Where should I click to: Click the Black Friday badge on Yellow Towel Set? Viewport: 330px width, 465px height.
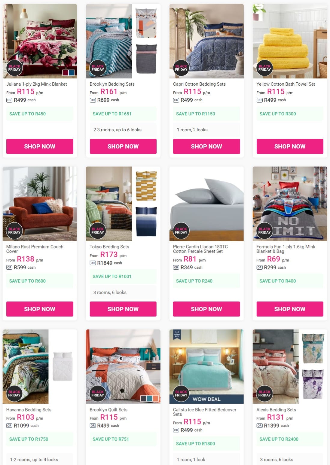point(264,68)
